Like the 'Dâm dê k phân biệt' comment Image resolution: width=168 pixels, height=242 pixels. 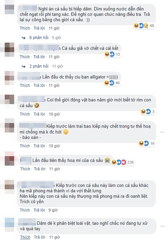[25, 237]
